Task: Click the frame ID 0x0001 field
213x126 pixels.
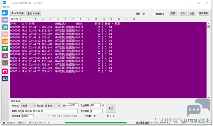Action: 73,105
